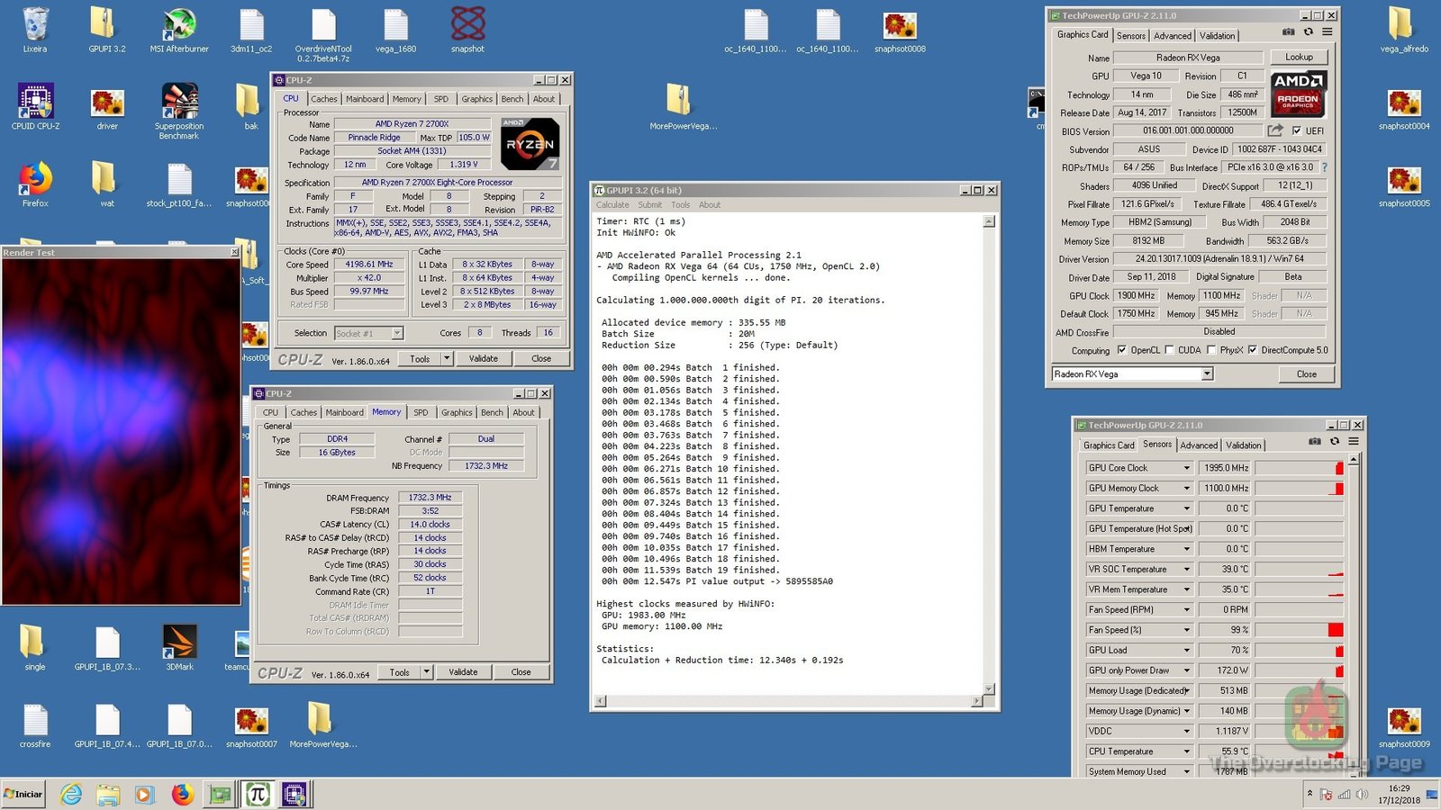Click the GPU-Z screenshot camera icon

1289,32
